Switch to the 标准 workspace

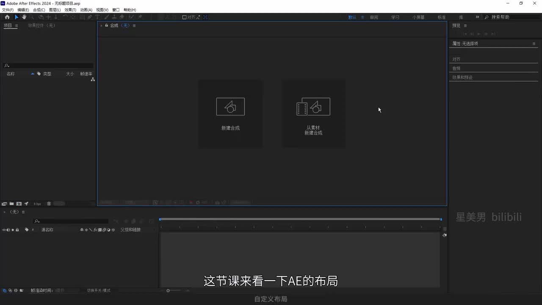[442, 17]
